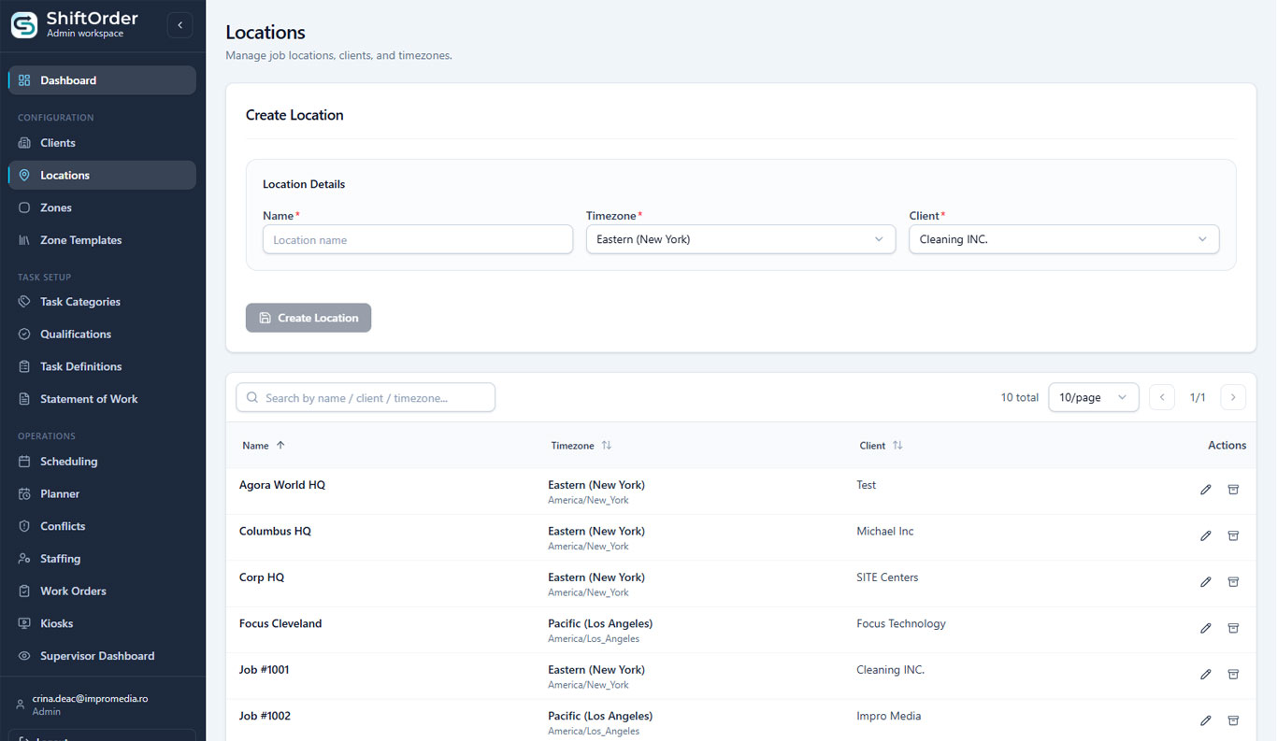Open Supervisor Dashboard in the sidebar
The image size is (1277, 741).
click(102, 656)
